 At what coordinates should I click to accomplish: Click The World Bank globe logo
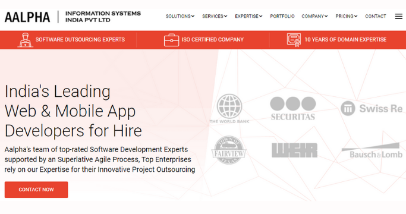pos(229,109)
